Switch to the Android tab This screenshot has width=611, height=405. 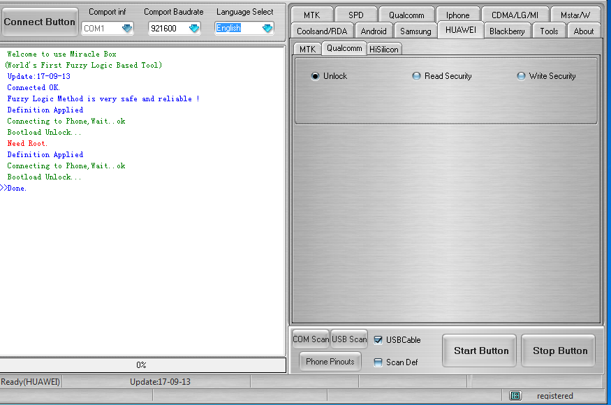(374, 31)
